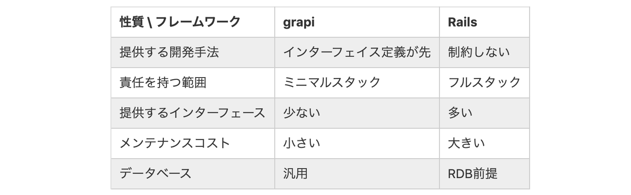Click the データベース row label

(156, 173)
